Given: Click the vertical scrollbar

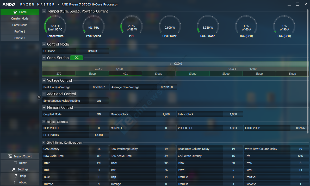Looking at the screenshot, I should (x=308, y=71).
